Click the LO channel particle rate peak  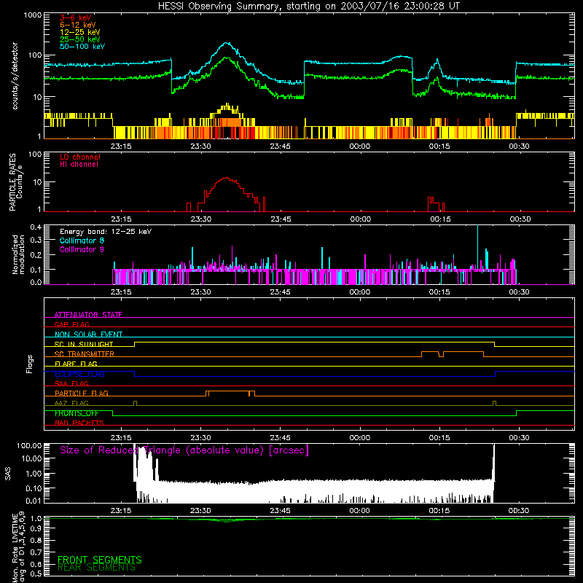[x=226, y=178]
